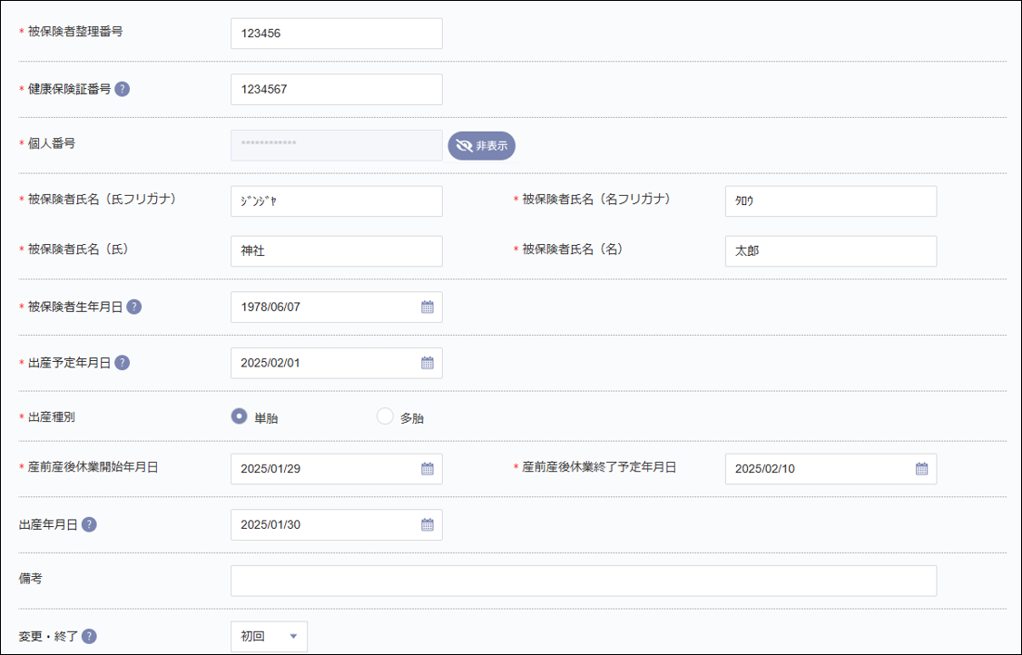The width and height of the screenshot is (1022, 655).
Task: Click the 備考 remarks input field
Action: coord(581,581)
